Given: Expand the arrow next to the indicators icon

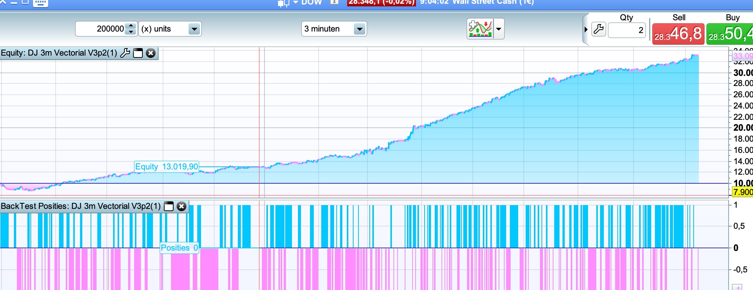Looking at the screenshot, I should pyautogui.click(x=499, y=29).
